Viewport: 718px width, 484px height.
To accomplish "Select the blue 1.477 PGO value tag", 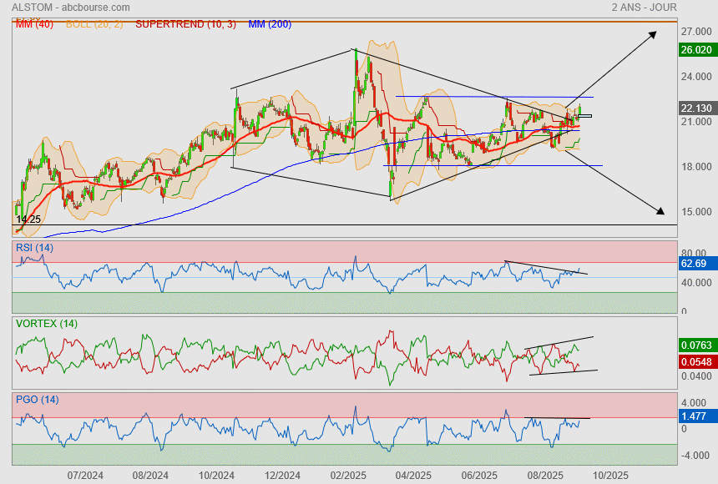I will click(x=695, y=416).
